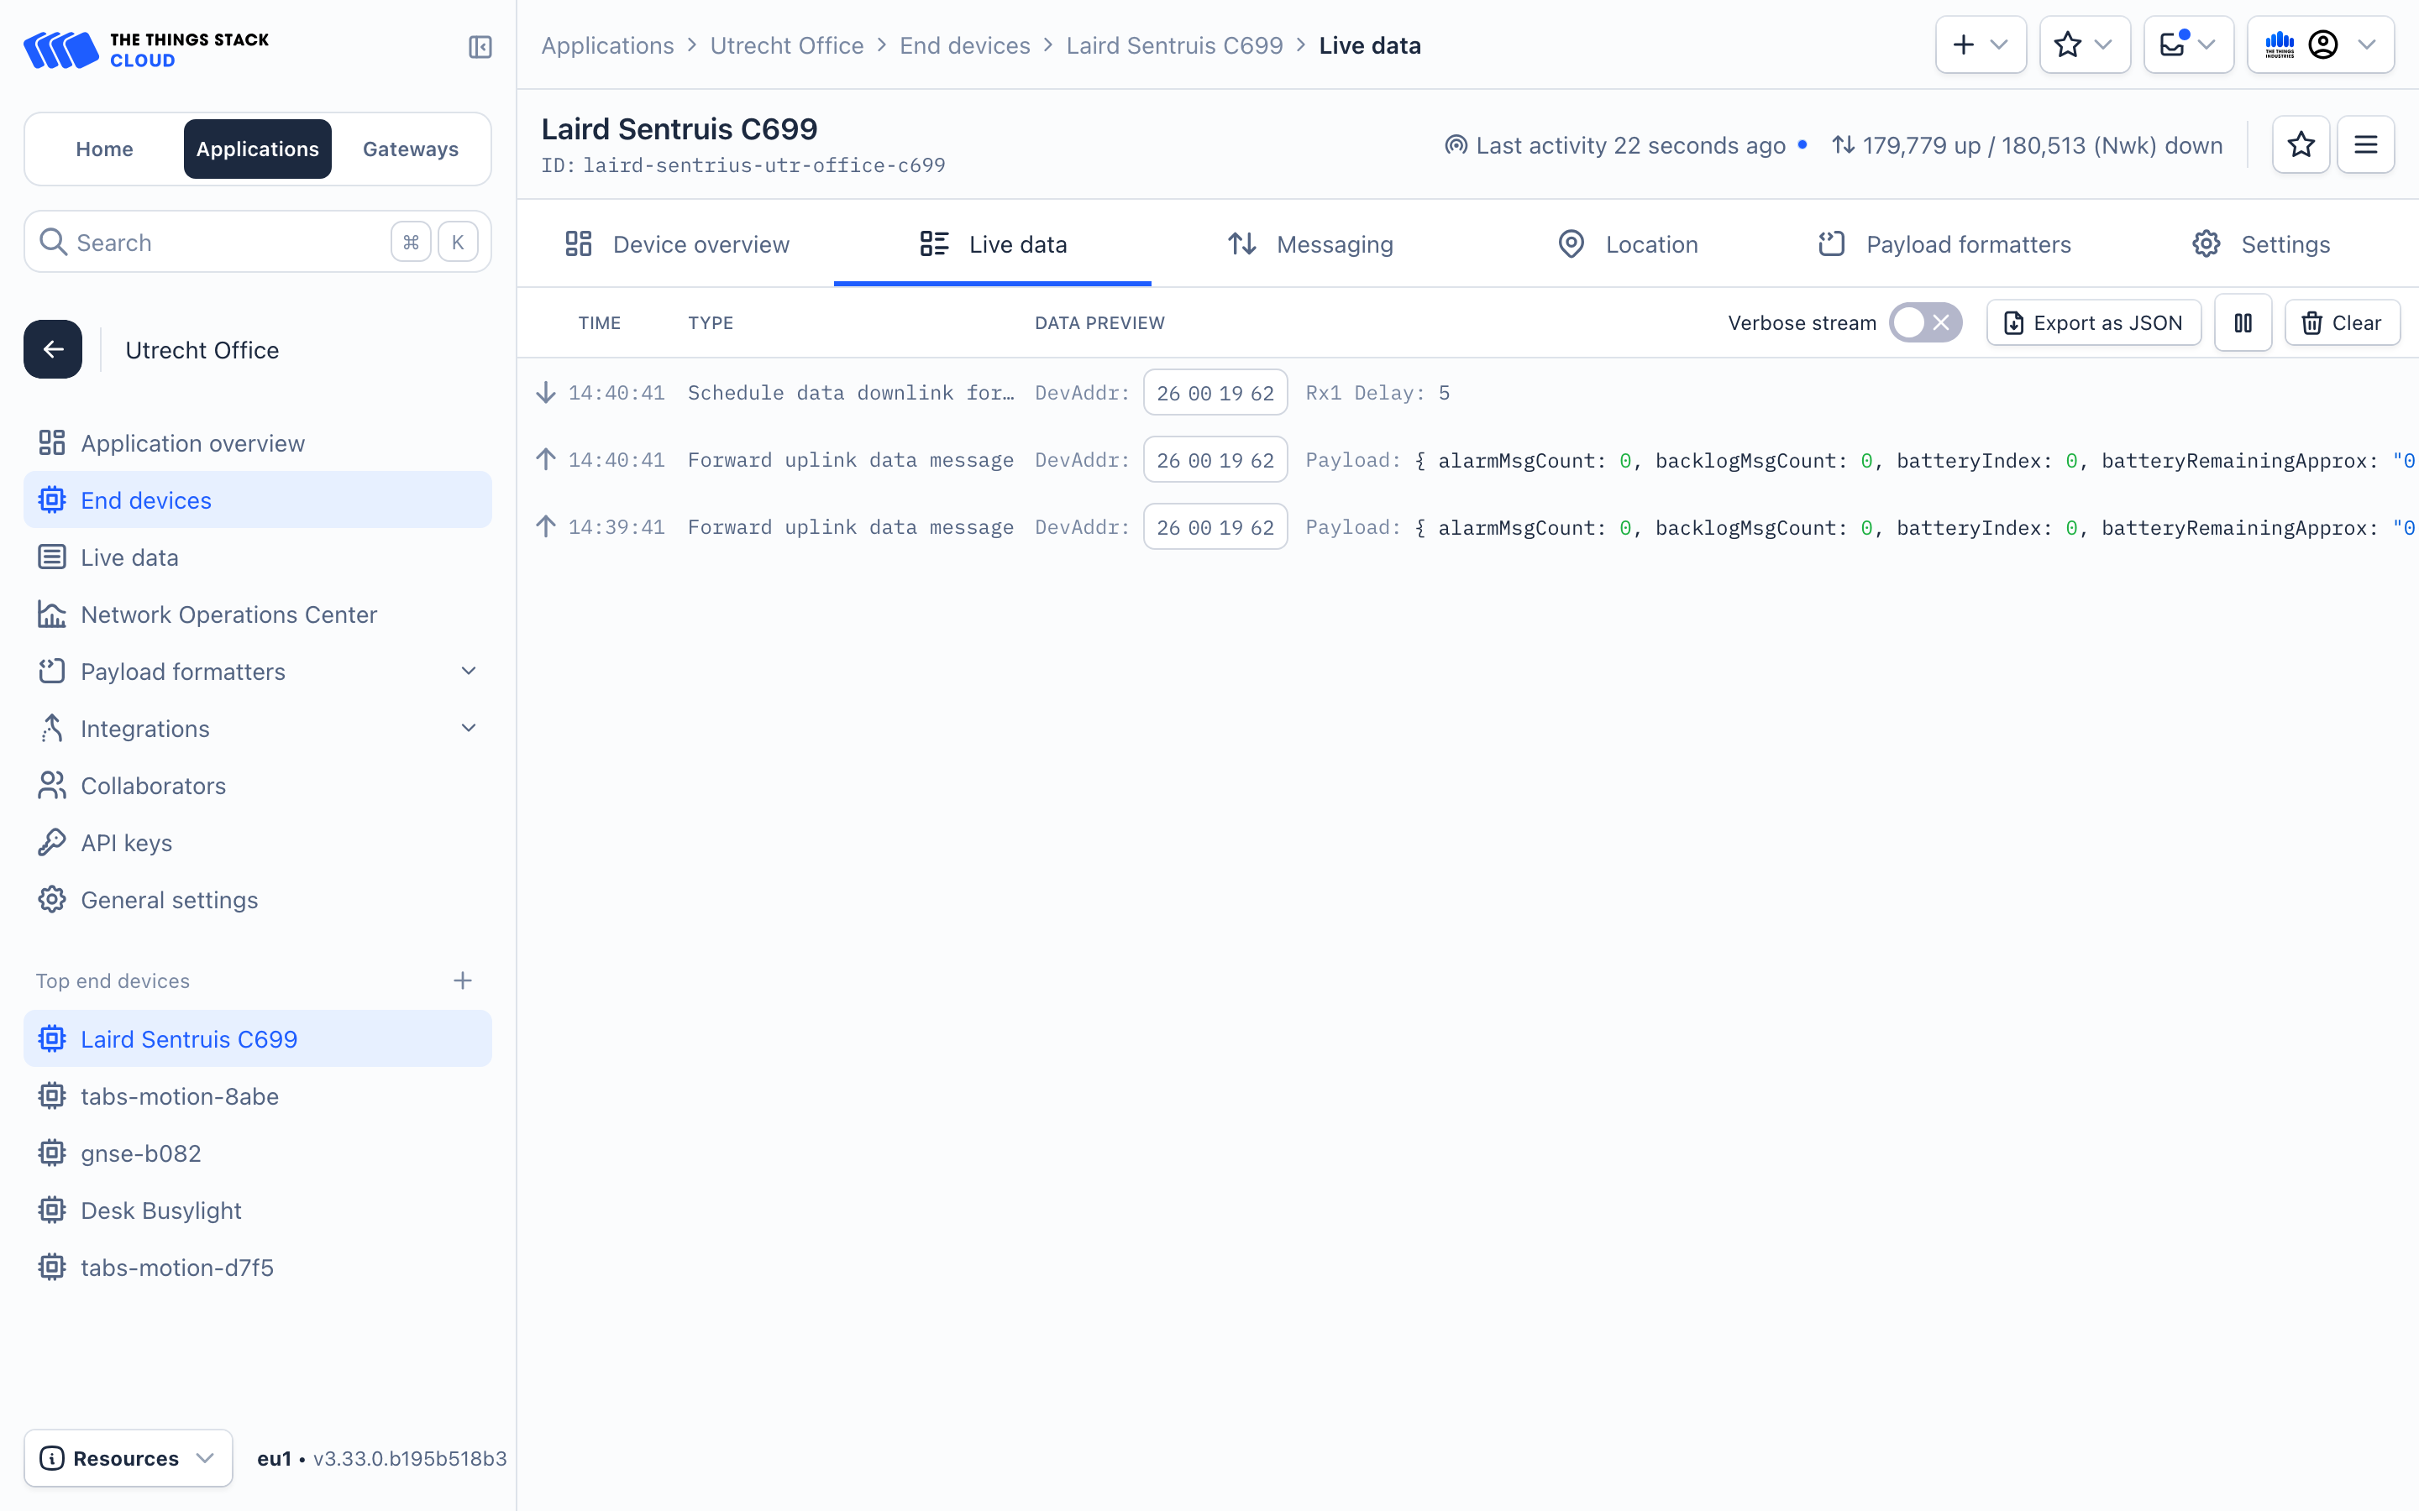Focus the Search input field
Screen dimensions: 2419x1511
pyautogui.click(x=257, y=242)
